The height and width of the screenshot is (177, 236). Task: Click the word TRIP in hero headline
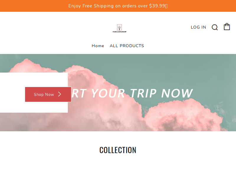pyautogui.click(x=143, y=93)
